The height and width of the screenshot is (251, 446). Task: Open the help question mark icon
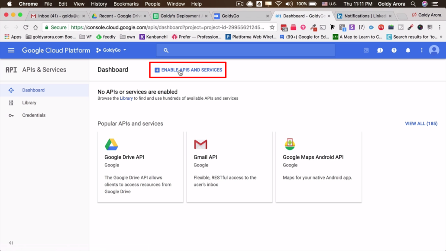[394, 50]
